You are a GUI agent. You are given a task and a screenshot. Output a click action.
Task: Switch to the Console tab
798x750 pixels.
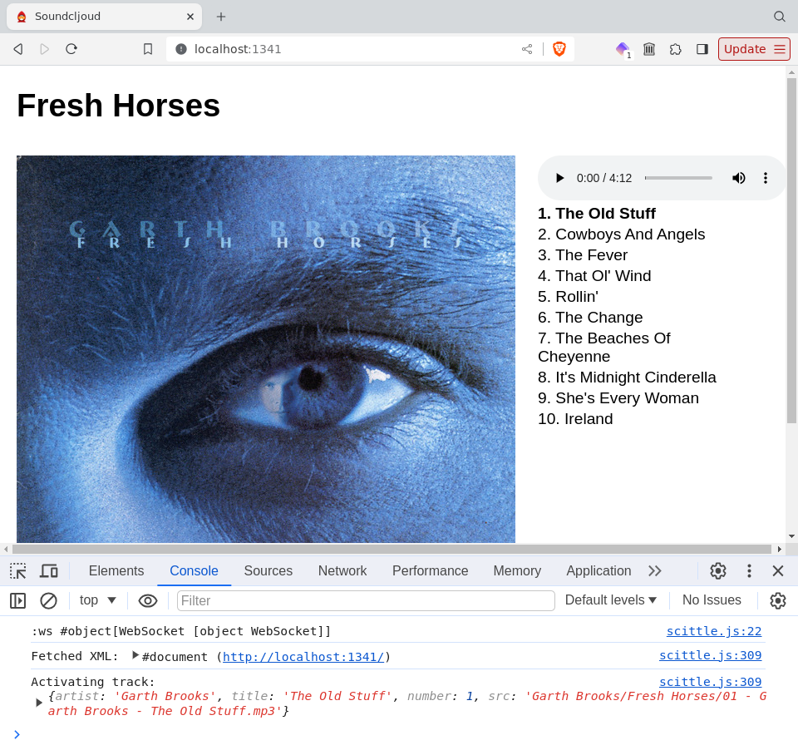(194, 570)
